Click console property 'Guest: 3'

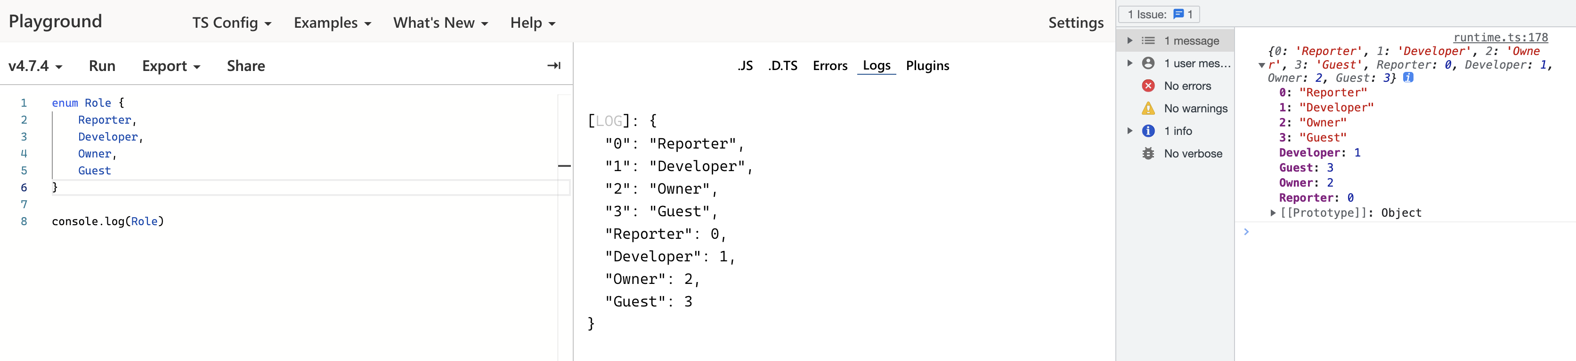1306,168
